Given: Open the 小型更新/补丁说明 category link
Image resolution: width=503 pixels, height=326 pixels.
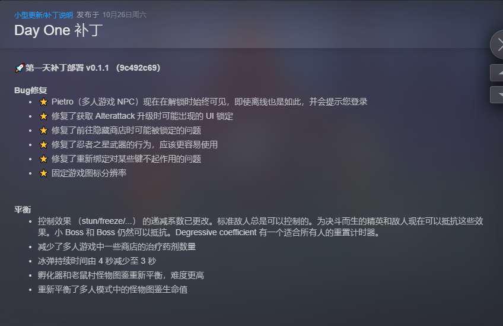Looking at the screenshot, I should coord(43,15).
